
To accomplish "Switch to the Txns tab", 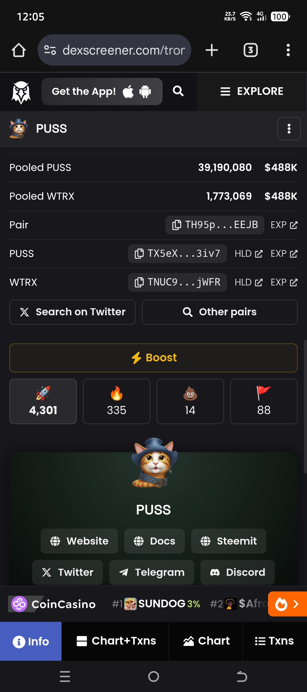I will pyautogui.click(x=275, y=641).
